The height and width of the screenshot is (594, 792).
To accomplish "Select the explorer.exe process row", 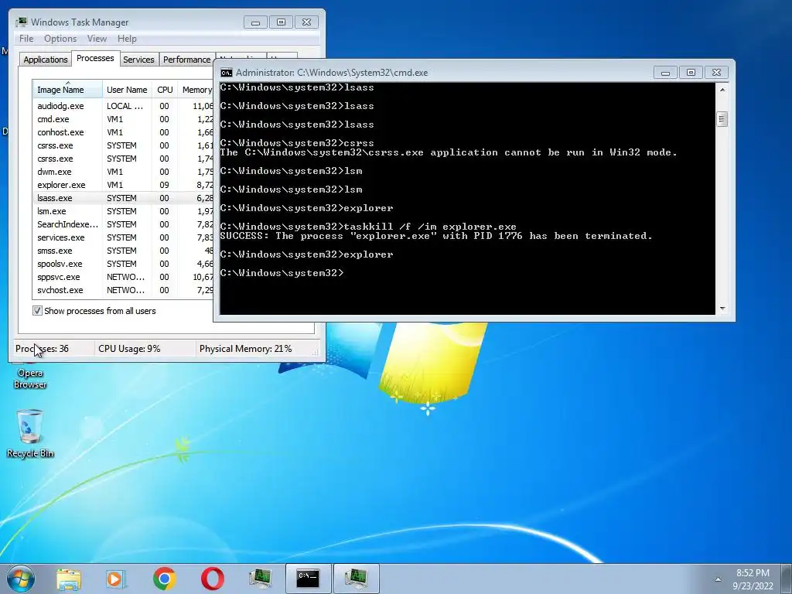I will coord(123,185).
